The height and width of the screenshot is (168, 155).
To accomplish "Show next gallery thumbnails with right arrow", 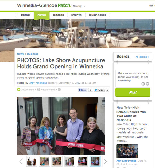I will 105,161.
